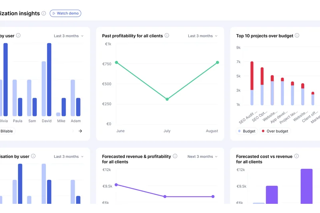320x213 pixels.
Task: Click July data point on profitability line
Action: pyautogui.click(x=167, y=99)
